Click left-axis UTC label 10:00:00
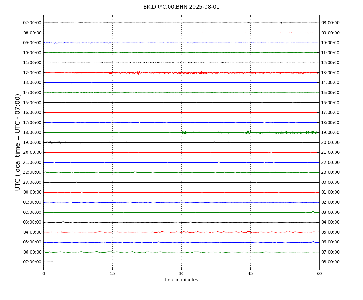363x300 pixels. pos(32,53)
